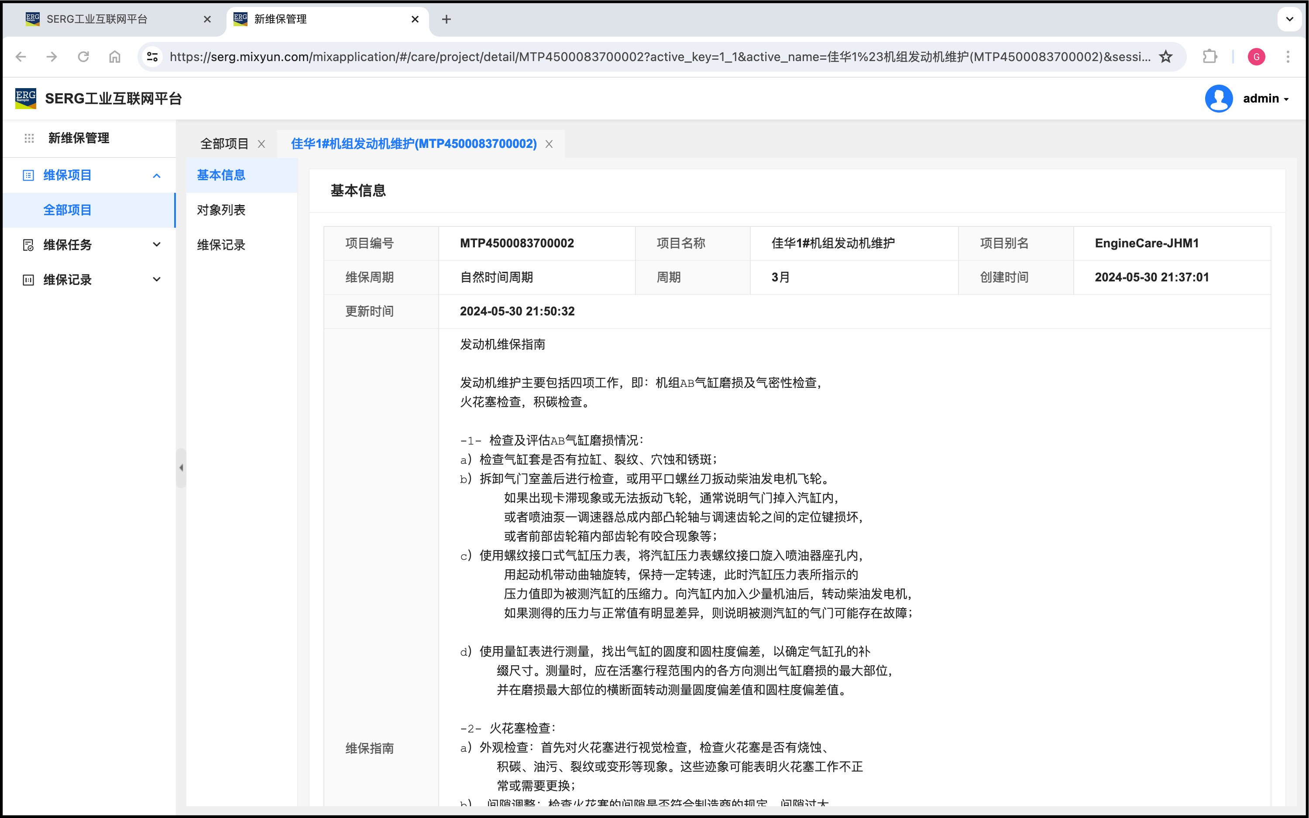Switch to the 全部项目 tab
The image size is (1309, 818).
click(224, 144)
